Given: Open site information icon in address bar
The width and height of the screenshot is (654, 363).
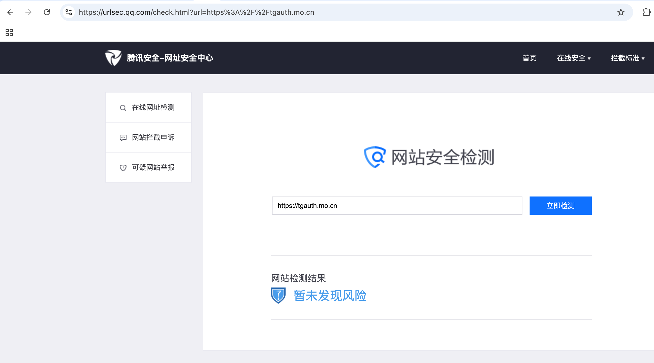Looking at the screenshot, I should tap(69, 12).
